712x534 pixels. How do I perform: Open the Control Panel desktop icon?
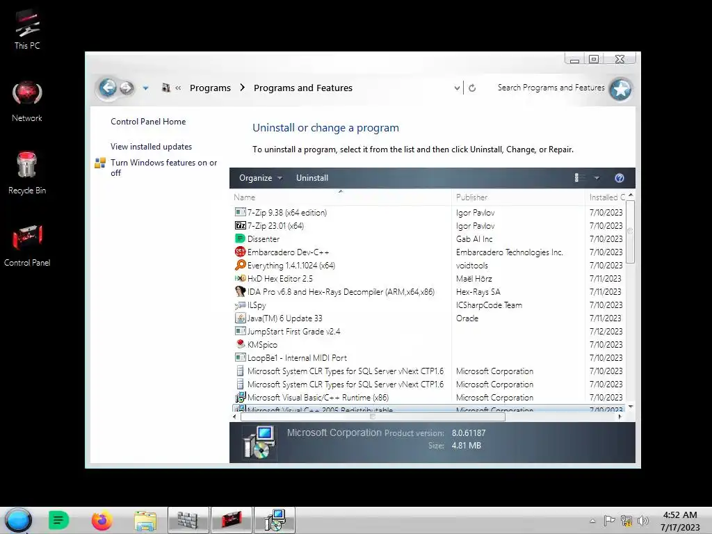click(x=27, y=245)
